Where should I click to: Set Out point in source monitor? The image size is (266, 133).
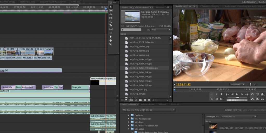[x=217, y=94]
